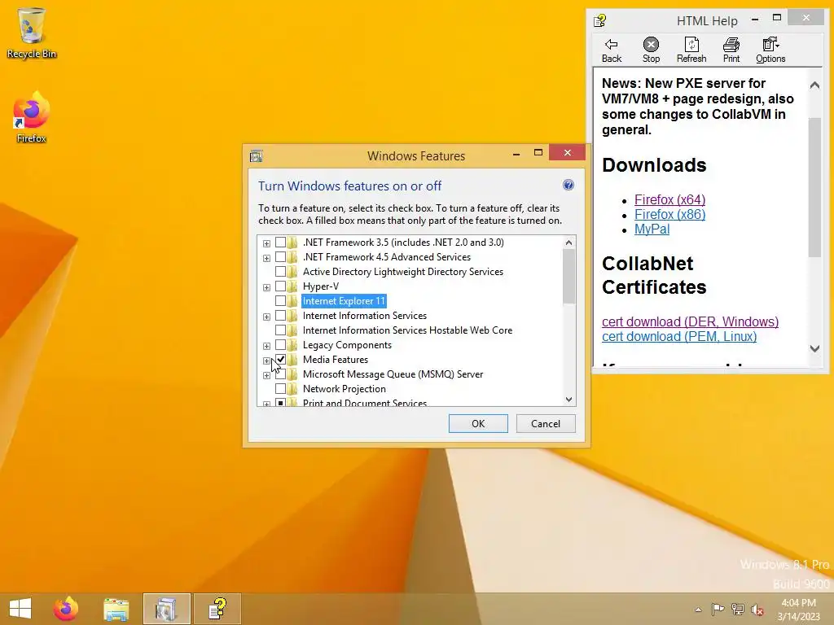Check the .NET Framework 4.5 Advanced Services box

280,257
